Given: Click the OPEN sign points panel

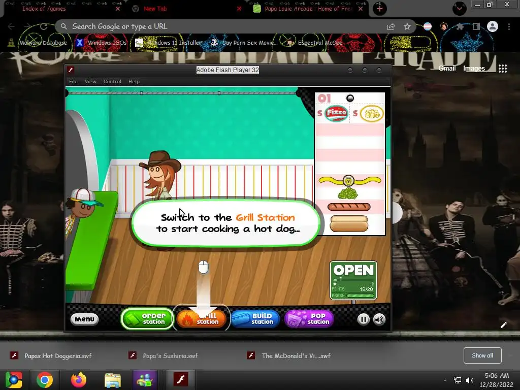Looking at the screenshot, I should [x=353, y=280].
